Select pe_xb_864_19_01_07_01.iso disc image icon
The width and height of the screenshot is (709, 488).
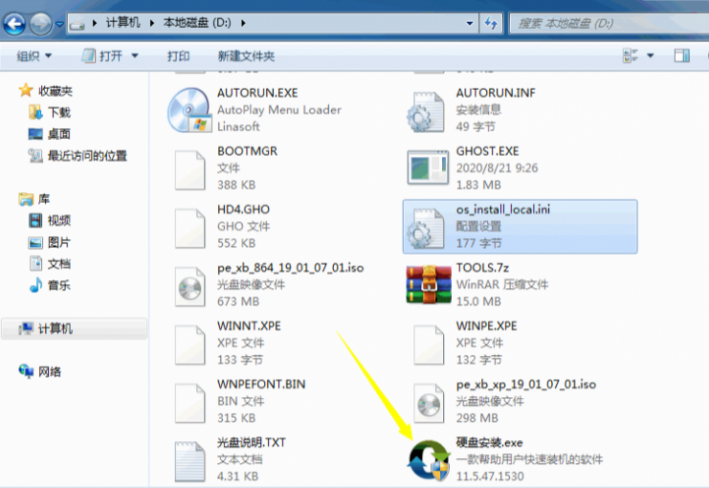(x=189, y=287)
